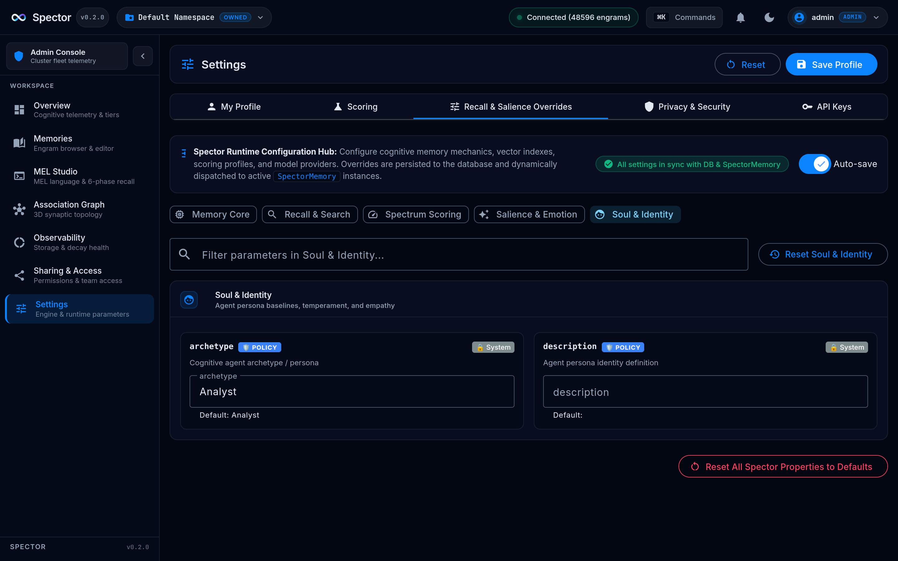Toggle dark mode moon icon
Viewport: 898px width, 561px height.
769,17
